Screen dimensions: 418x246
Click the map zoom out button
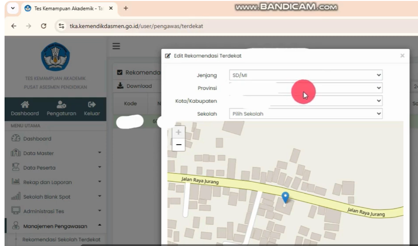point(178,145)
